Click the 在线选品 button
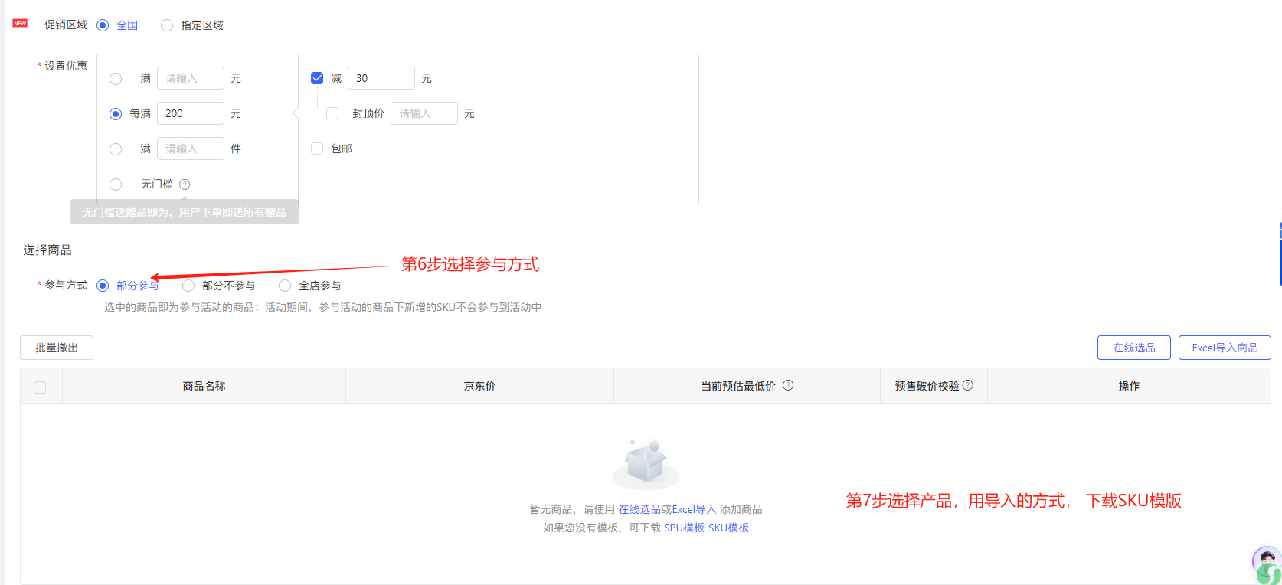1282x585 pixels. pos(1133,348)
